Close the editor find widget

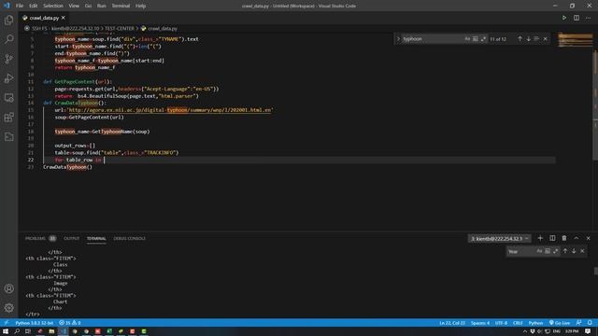click(x=546, y=39)
